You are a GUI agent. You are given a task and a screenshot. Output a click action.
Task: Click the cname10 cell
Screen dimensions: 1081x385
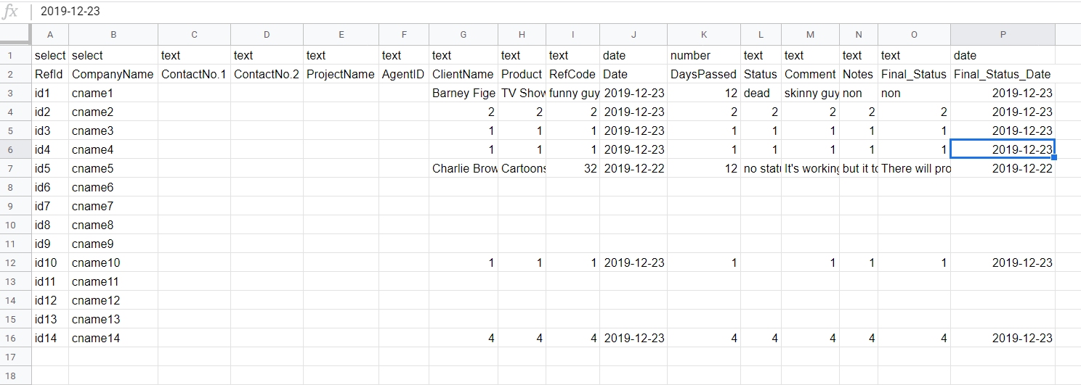pos(113,262)
